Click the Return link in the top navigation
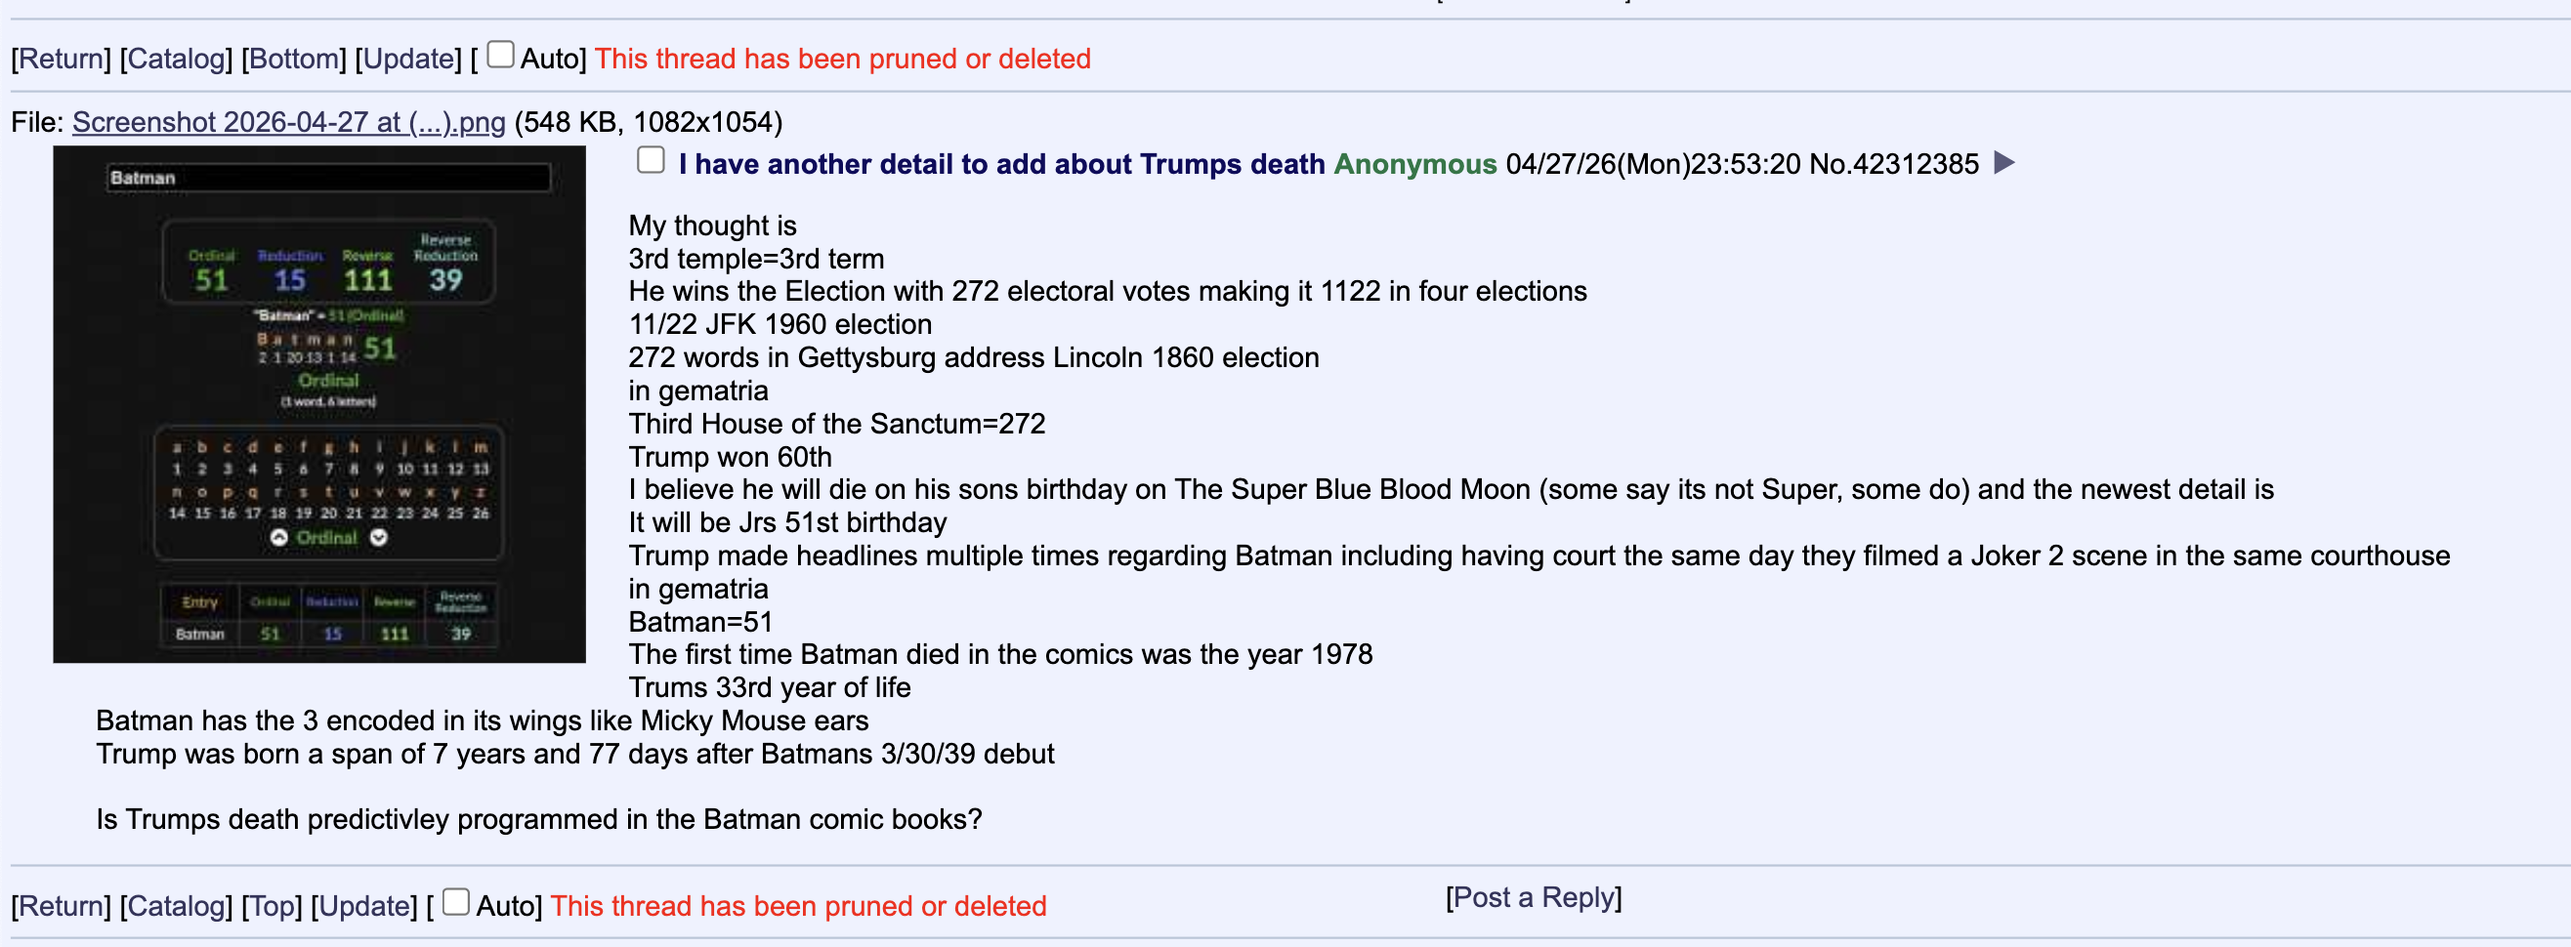 pyautogui.click(x=61, y=59)
